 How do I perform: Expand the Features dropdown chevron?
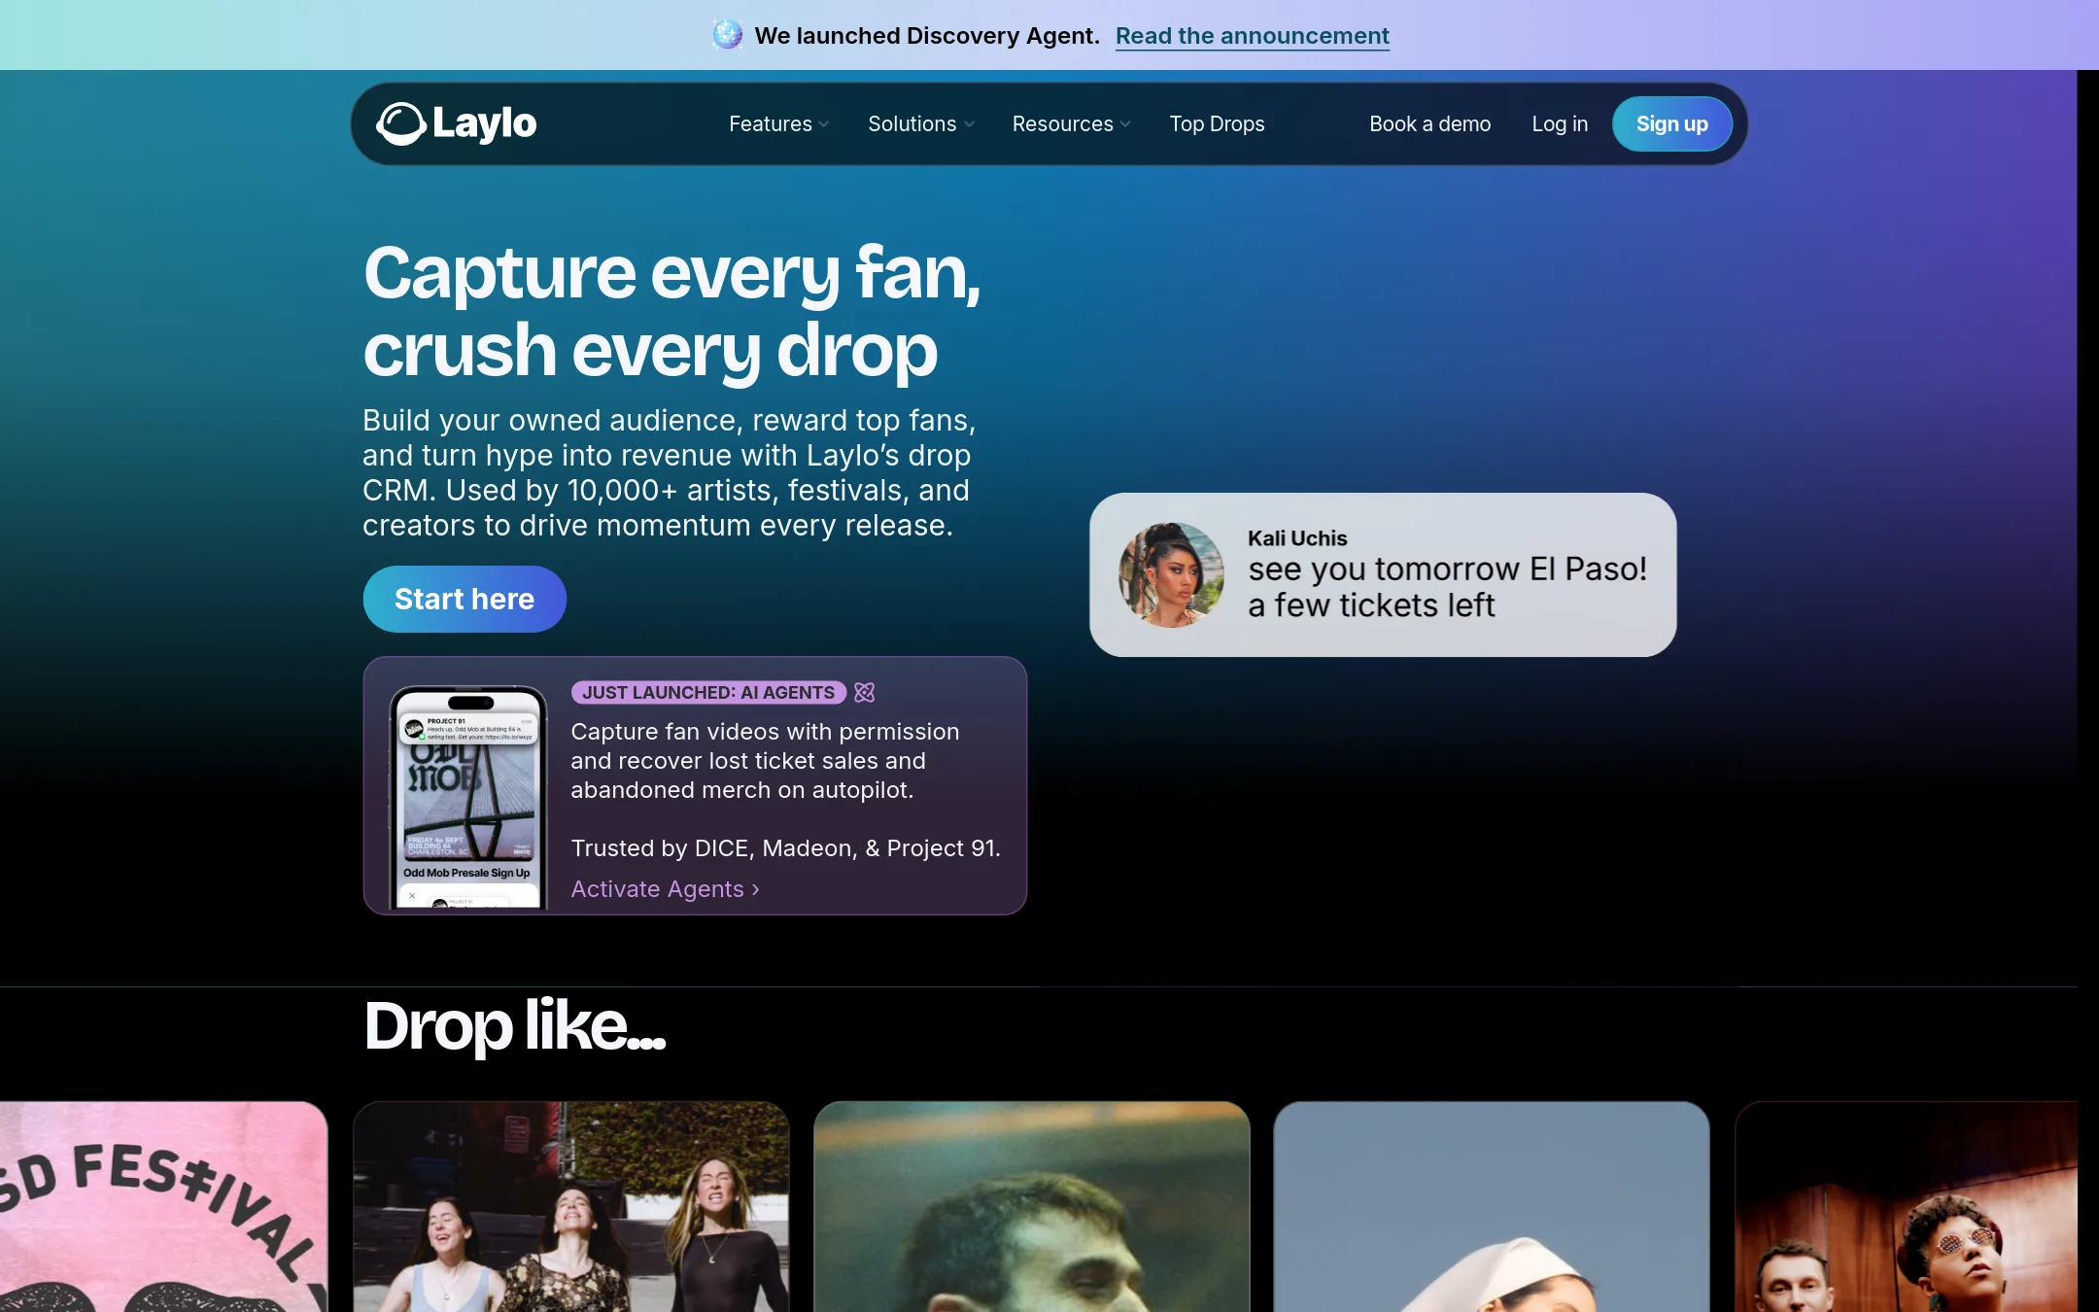coord(824,124)
